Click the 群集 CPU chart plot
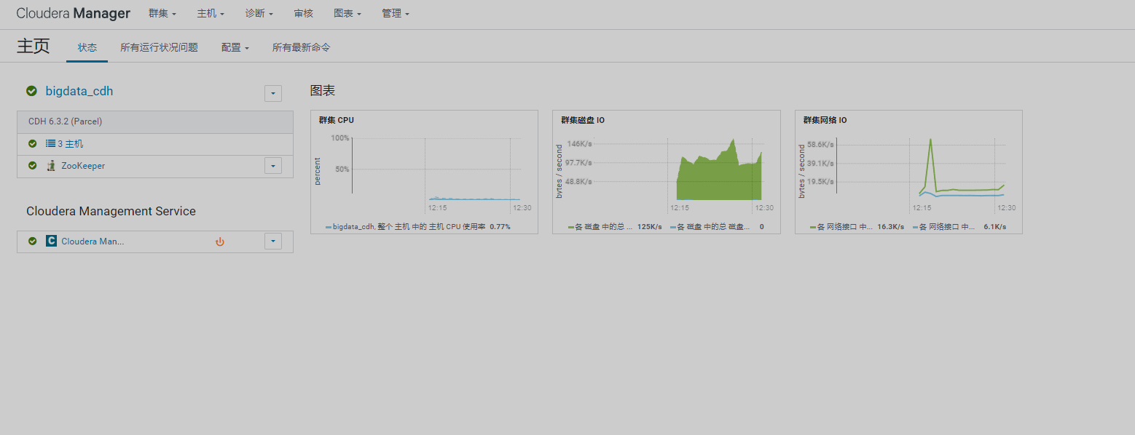1135x435 pixels. [x=436, y=169]
